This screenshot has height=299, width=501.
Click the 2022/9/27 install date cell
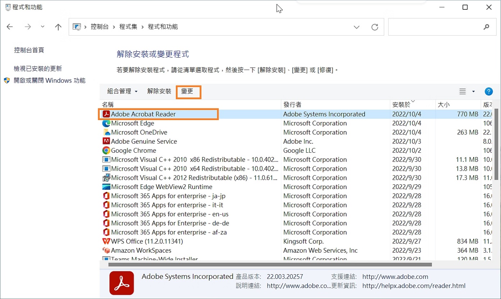407,241
